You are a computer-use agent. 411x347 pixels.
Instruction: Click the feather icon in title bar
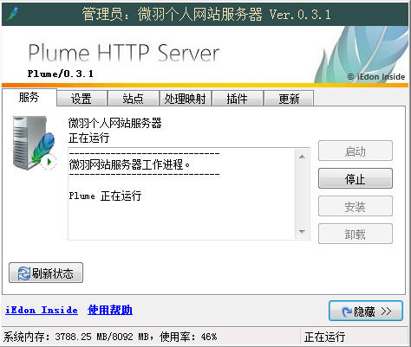point(12,14)
